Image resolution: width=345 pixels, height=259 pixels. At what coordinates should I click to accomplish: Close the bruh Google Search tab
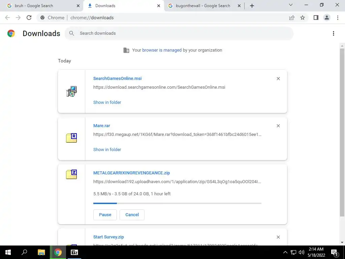pos(78,6)
